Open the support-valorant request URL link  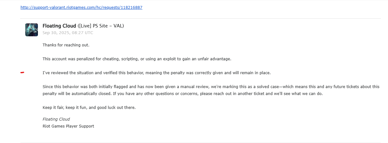pyautogui.click(x=81, y=7)
